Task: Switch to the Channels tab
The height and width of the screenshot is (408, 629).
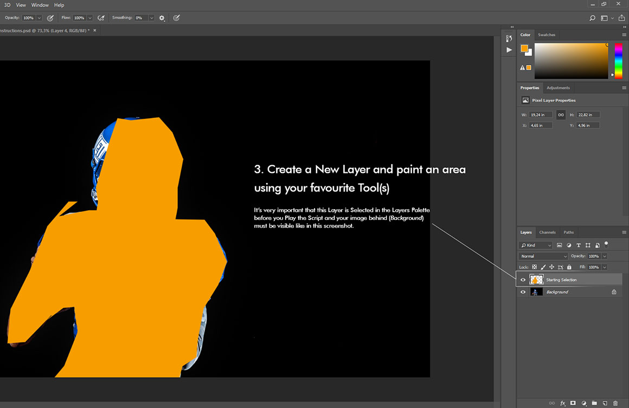Action: tap(547, 232)
